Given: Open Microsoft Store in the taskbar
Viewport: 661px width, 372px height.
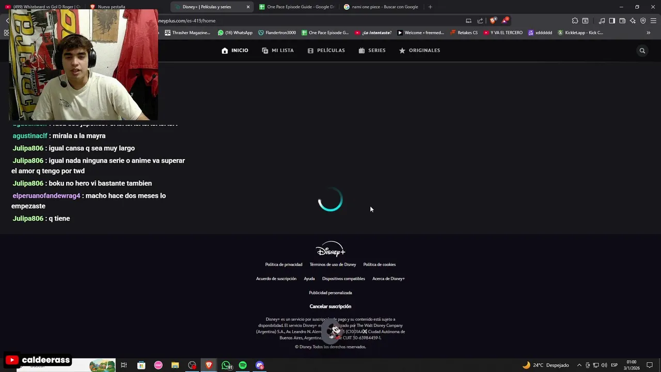Looking at the screenshot, I should [x=141, y=365].
